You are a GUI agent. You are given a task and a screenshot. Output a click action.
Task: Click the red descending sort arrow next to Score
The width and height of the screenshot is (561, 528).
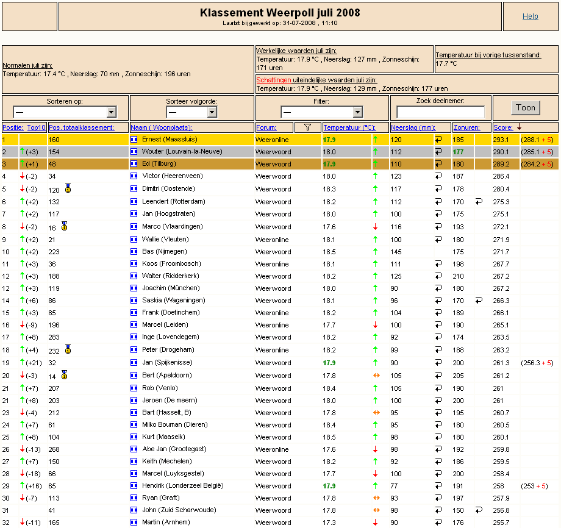pos(519,127)
